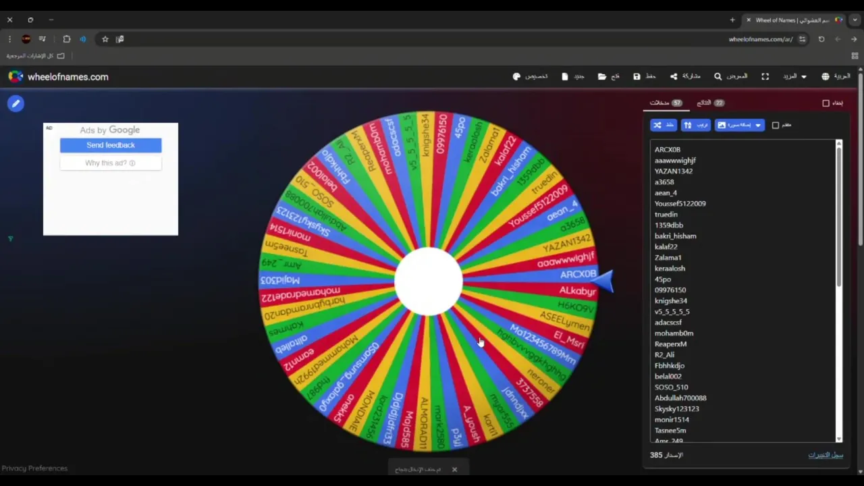Open the Customize palette (تخصيص) option
This screenshot has width=864, height=486.
(x=530, y=77)
